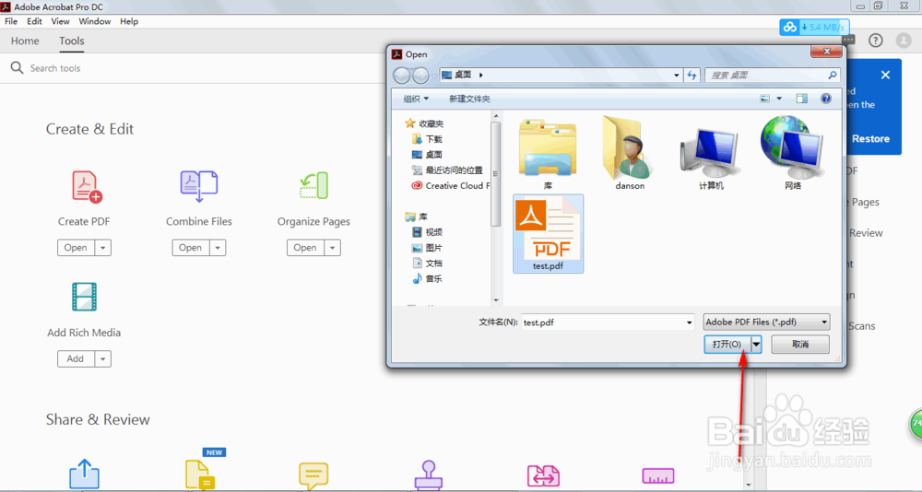The width and height of the screenshot is (922, 492).
Task: Expand the Create PDF Open dropdown arrow
Action: tap(103, 248)
